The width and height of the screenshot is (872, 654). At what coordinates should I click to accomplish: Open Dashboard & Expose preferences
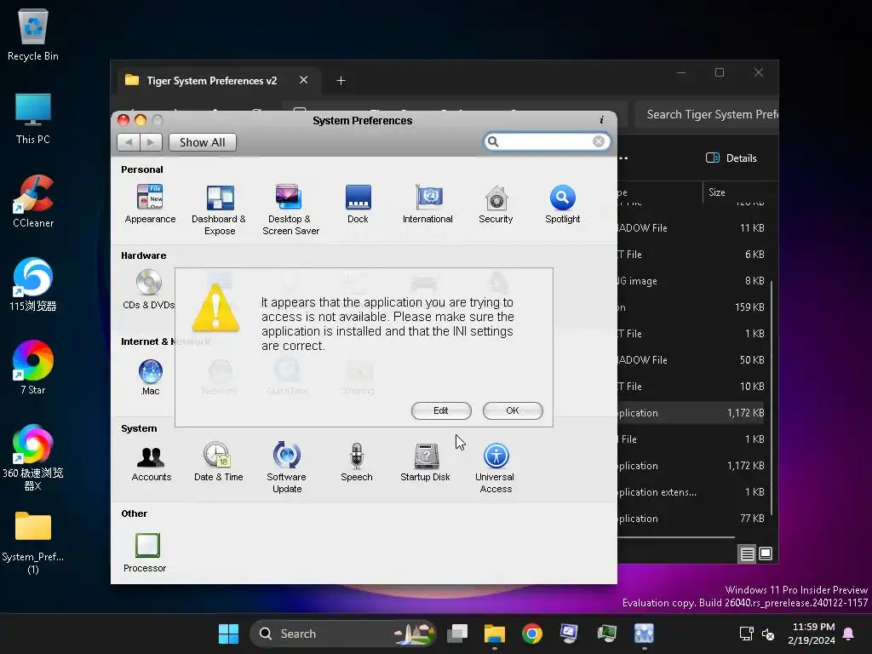[219, 209]
